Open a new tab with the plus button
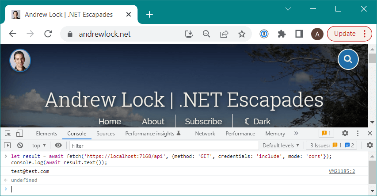Screen dimensions: 377x196 pos(149,15)
